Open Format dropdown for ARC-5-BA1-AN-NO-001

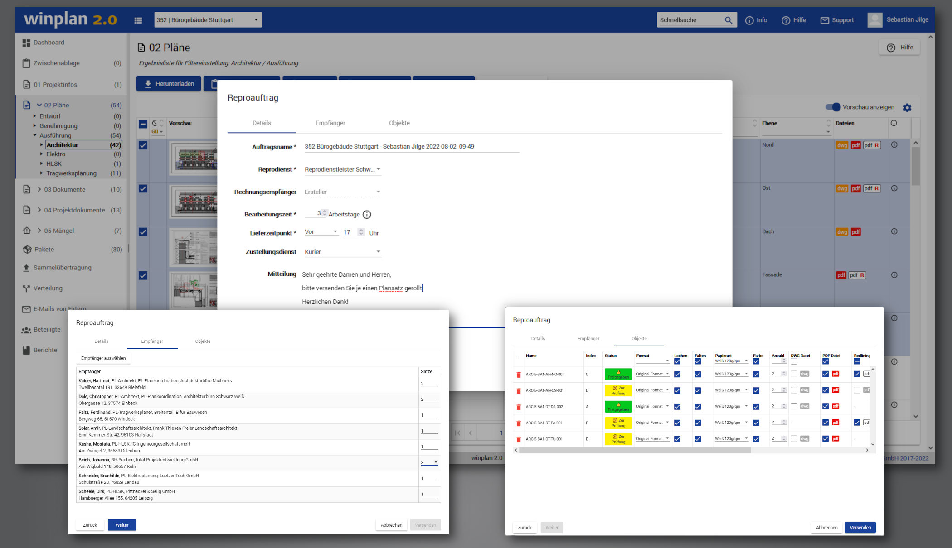pos(652,374)
